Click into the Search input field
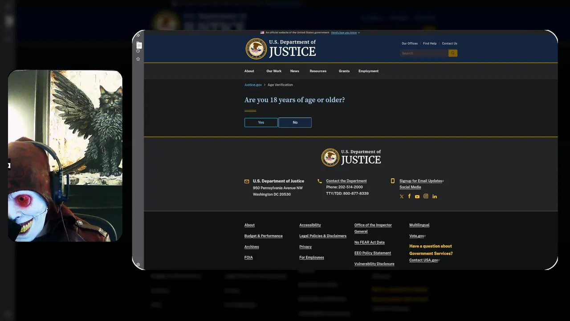The image size is (570, 321). pos(424,53)
